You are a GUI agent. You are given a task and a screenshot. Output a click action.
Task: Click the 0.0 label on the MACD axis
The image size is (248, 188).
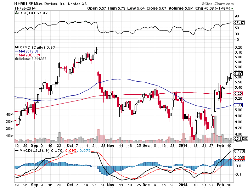tap(238, 166)
